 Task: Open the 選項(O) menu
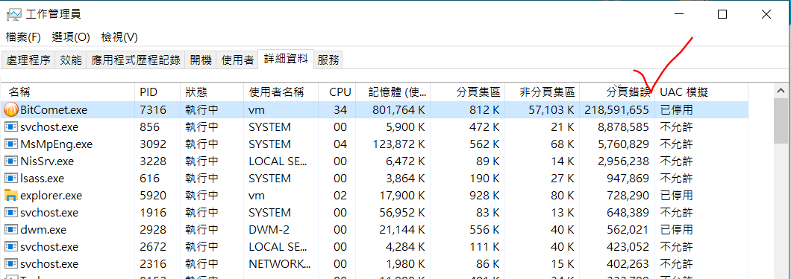pos(71,37)
